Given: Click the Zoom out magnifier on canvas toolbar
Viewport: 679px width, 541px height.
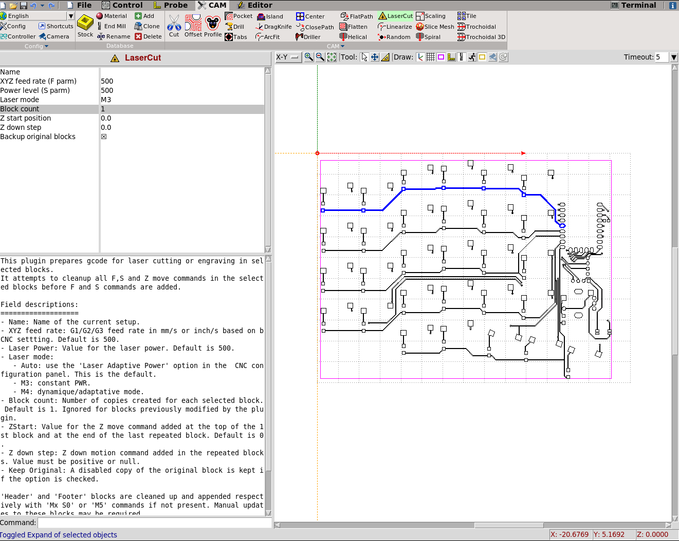Looking at the screenshot, I should (x=320, y=57).
